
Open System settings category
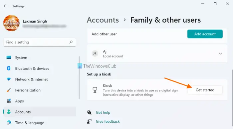point(40,58)
